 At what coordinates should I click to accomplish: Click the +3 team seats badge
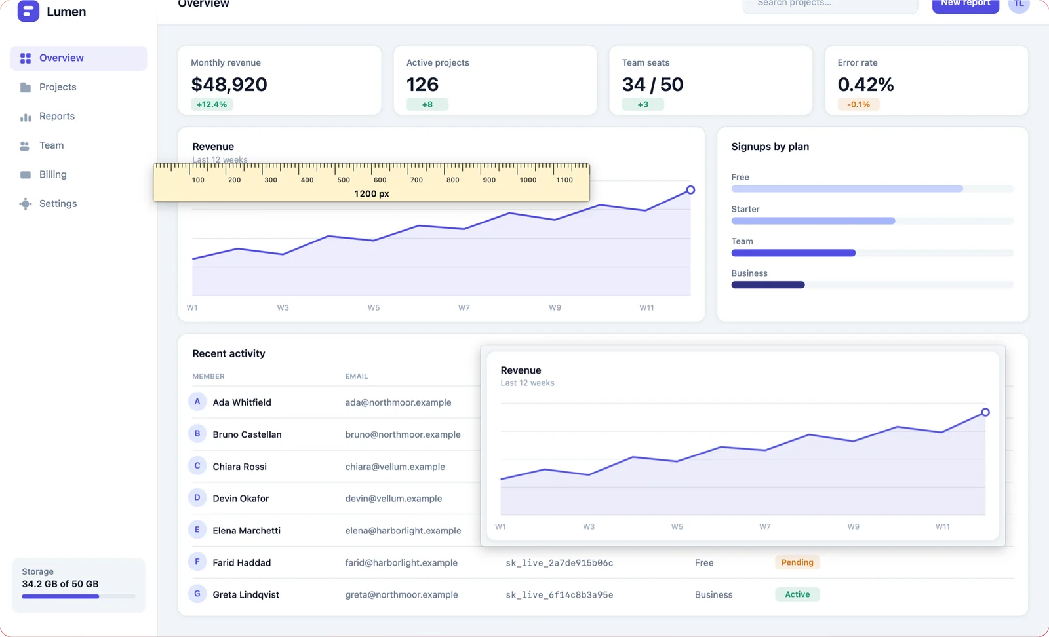(x=643, y=104)
